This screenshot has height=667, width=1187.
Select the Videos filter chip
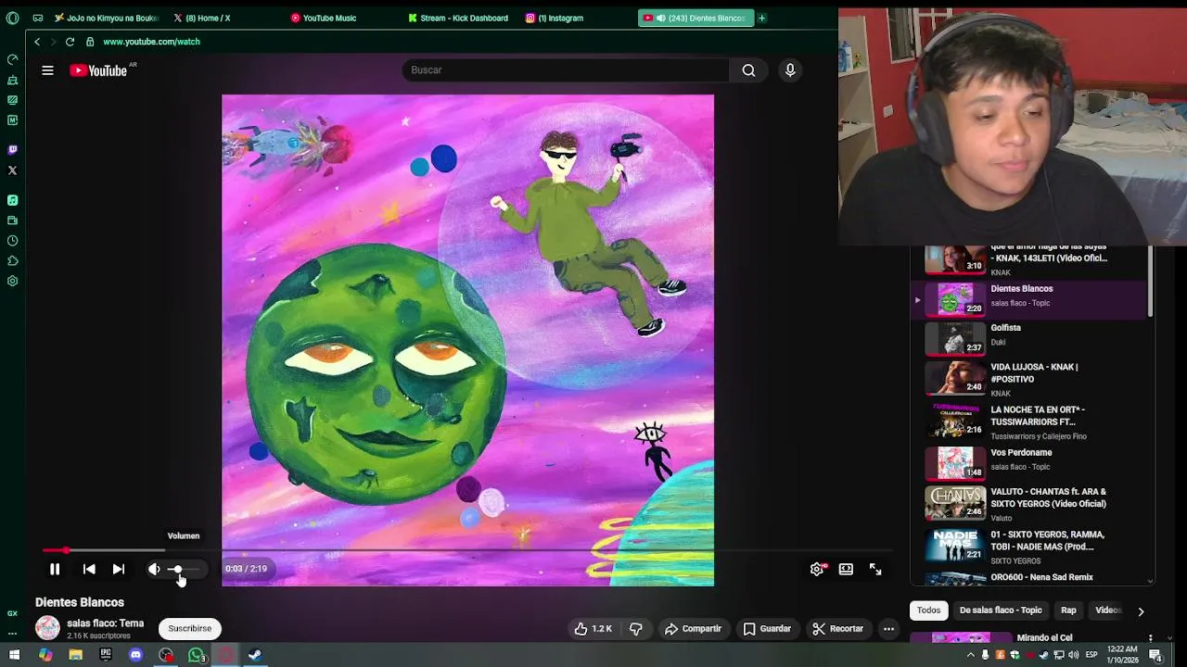click(x=1108, y=610)
